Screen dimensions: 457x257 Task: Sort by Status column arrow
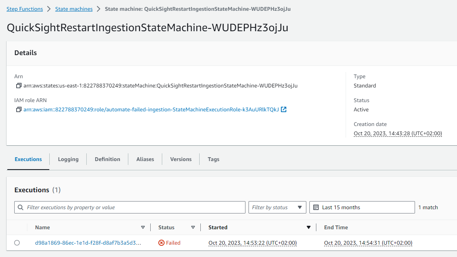point(193,227)
